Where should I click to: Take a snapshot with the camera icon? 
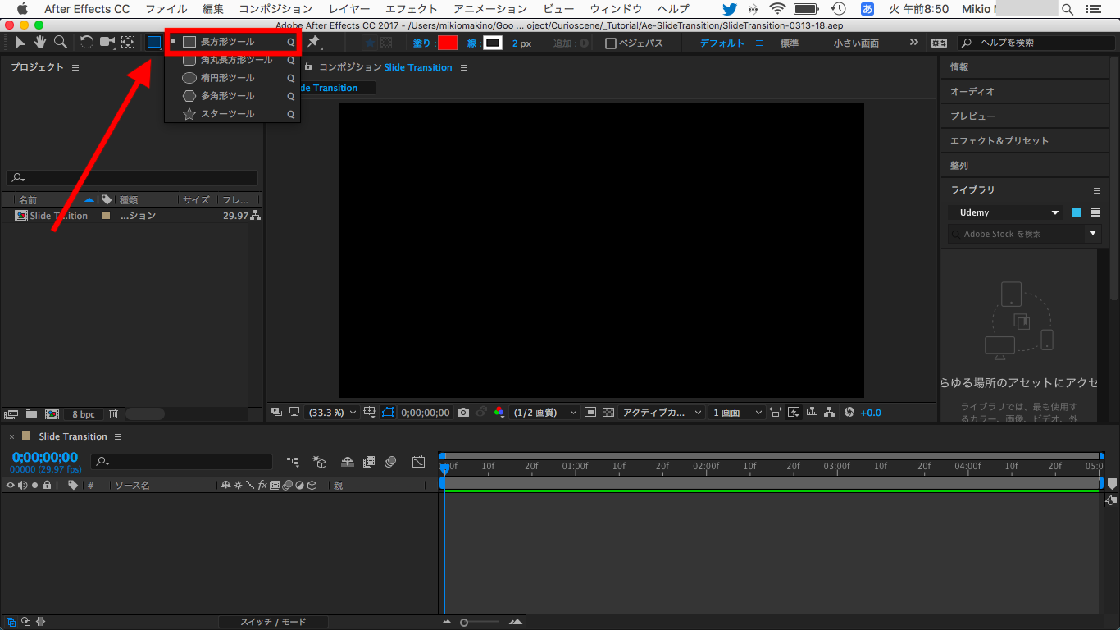pyautogui.click(x=463, y=413)
